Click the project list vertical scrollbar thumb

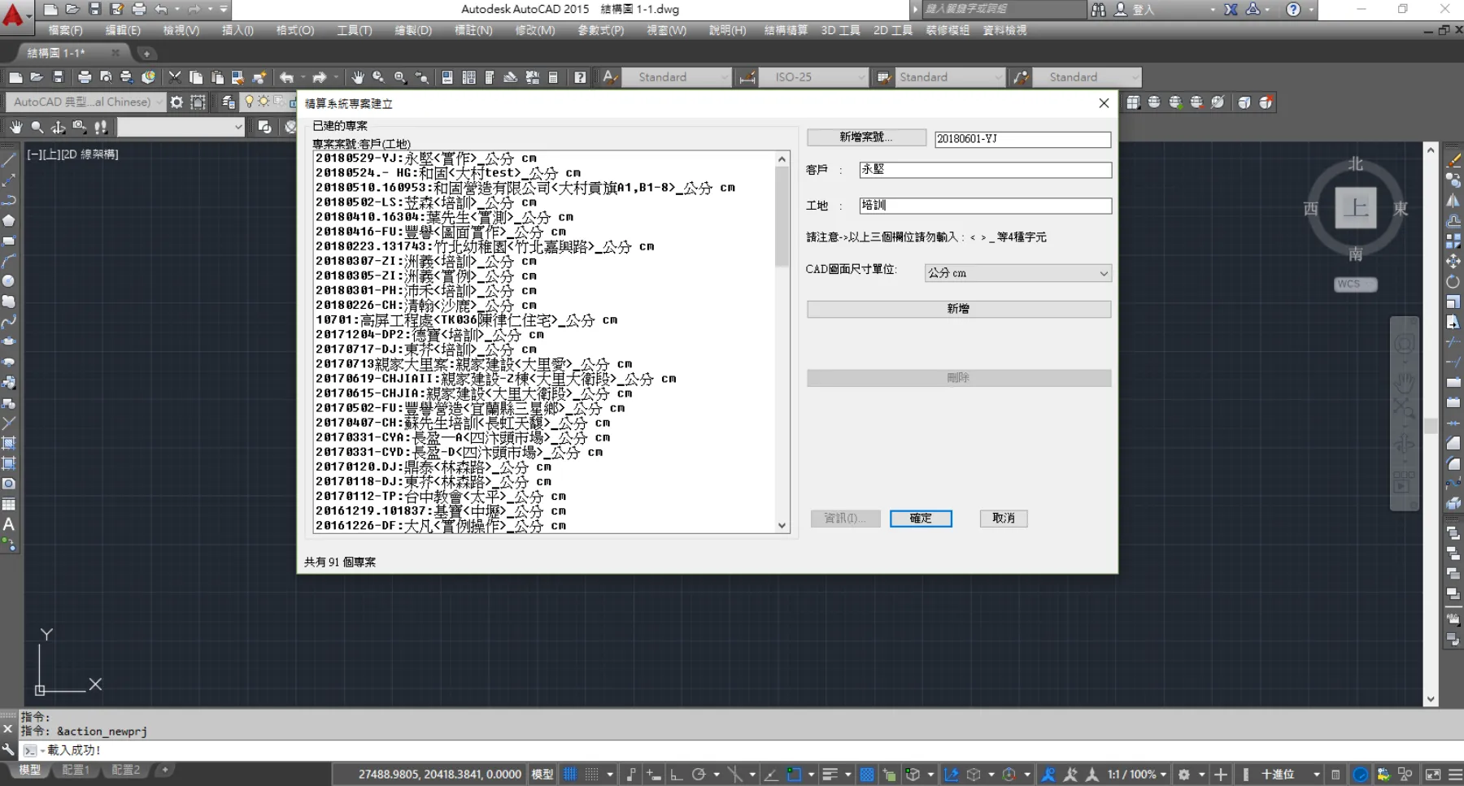[x=782, y=216]
